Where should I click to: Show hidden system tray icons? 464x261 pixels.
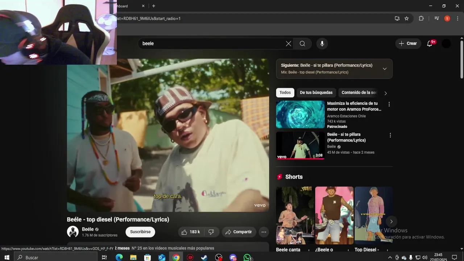tap(390, 257)
